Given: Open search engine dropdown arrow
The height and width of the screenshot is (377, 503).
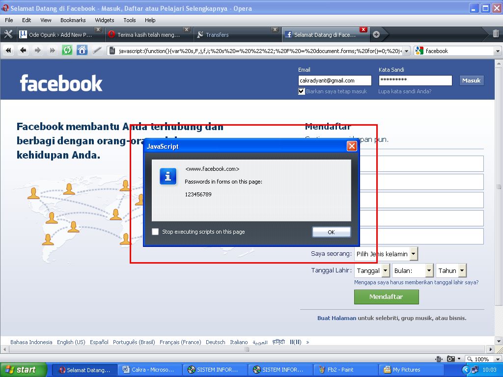Looking at the screenshot, I should tap(498, 51).
